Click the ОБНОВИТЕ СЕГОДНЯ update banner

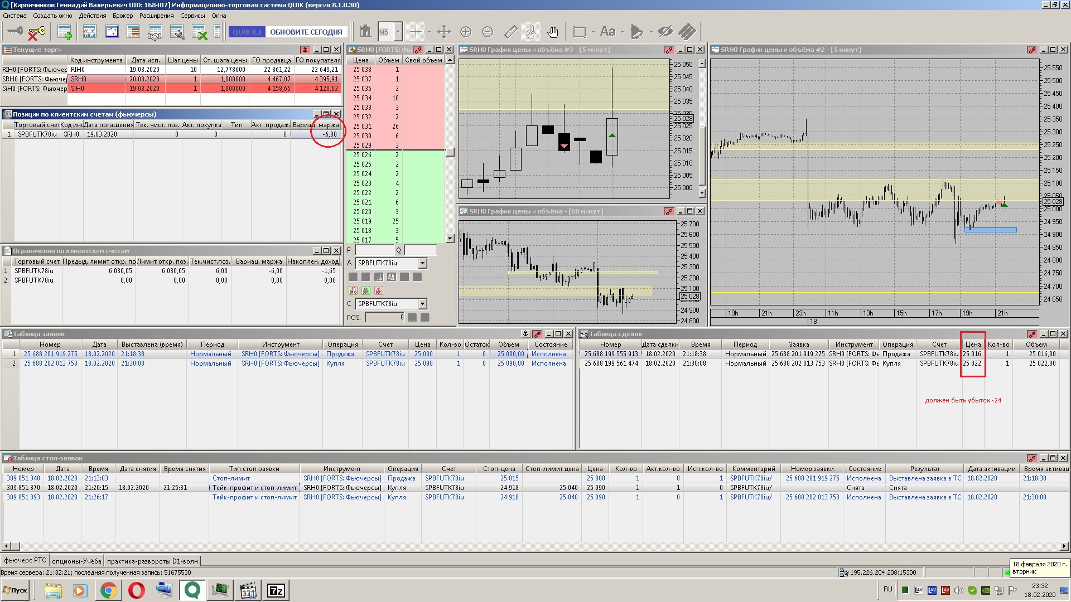[x=306, y=32]
